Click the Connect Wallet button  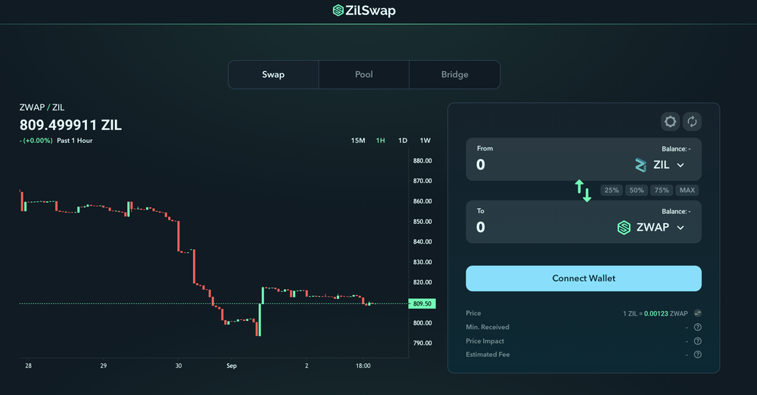click(x=584, y=278)
